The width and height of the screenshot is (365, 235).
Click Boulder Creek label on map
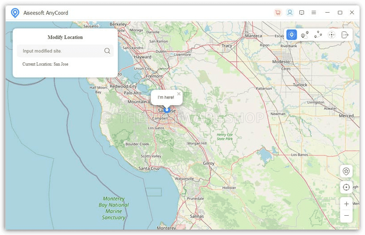(137, 144)
